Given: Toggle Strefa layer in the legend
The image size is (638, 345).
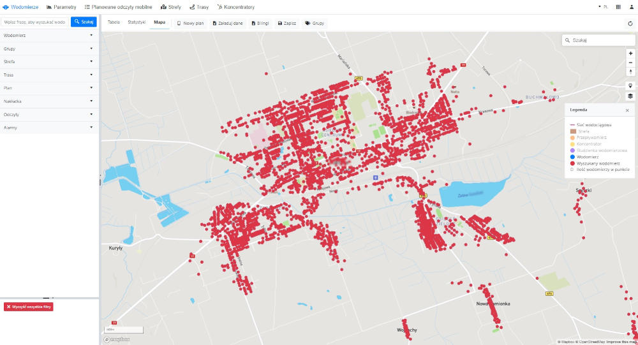Looking at the screenshot, I should click(583, 131).
